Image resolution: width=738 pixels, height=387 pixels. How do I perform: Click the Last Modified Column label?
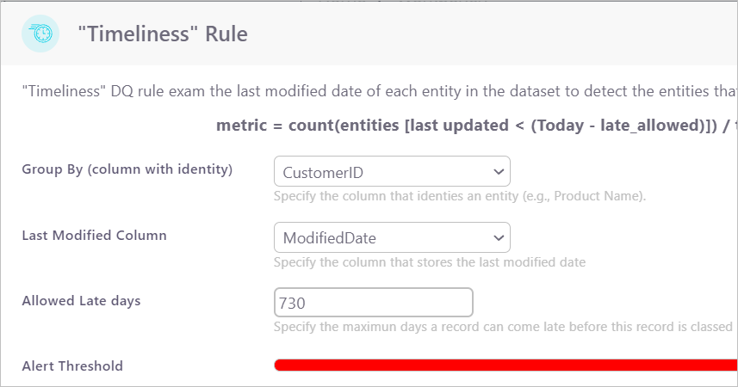click(x=94, y=235)
